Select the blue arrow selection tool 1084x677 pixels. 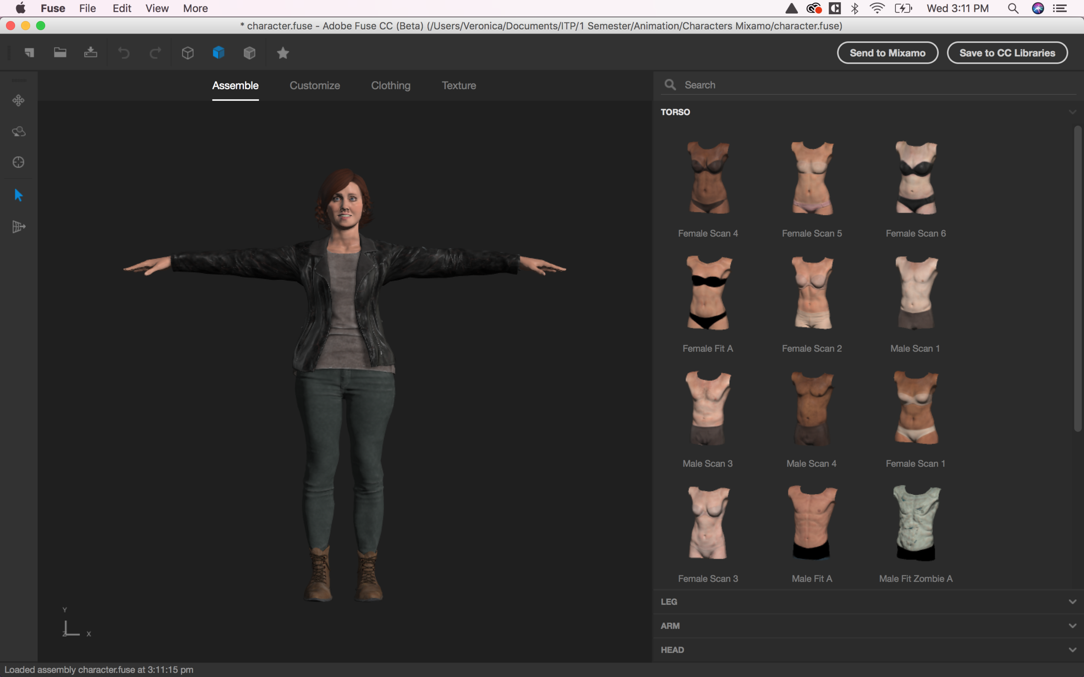click(x=18, y=195)
